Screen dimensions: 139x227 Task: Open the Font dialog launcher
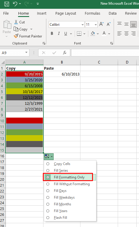(112, 43)
